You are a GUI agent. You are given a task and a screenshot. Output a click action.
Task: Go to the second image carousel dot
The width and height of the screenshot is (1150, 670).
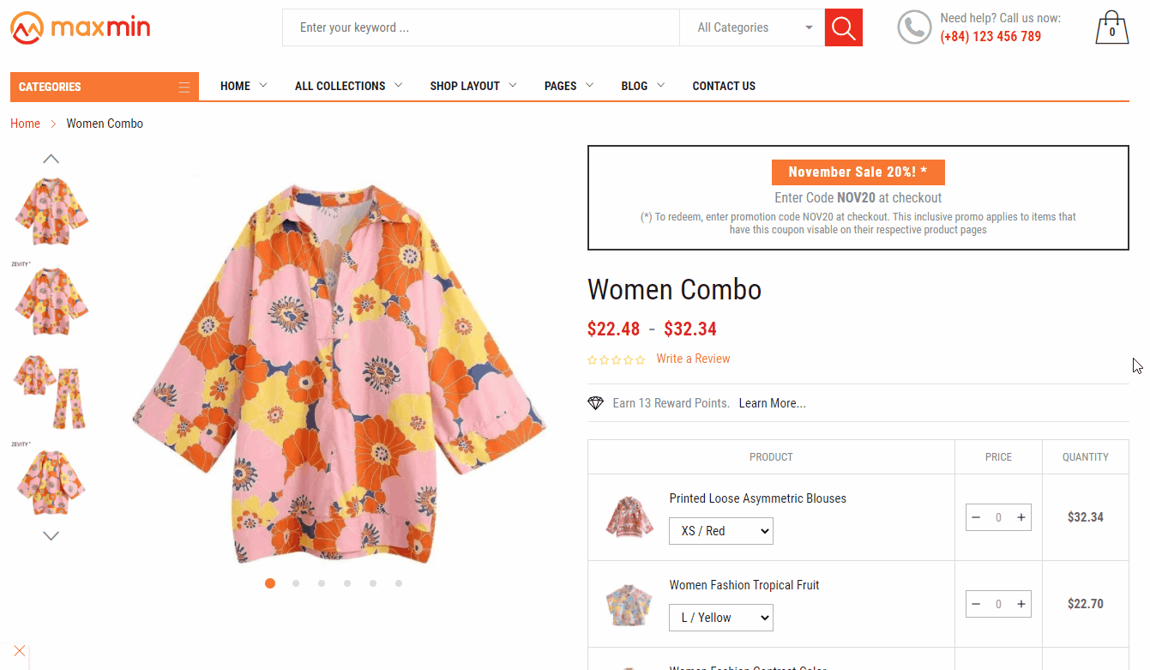(x=296, y=583)
